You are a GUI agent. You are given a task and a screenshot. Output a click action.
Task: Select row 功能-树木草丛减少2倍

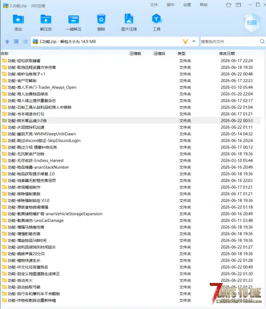click(x=131, y=120)
